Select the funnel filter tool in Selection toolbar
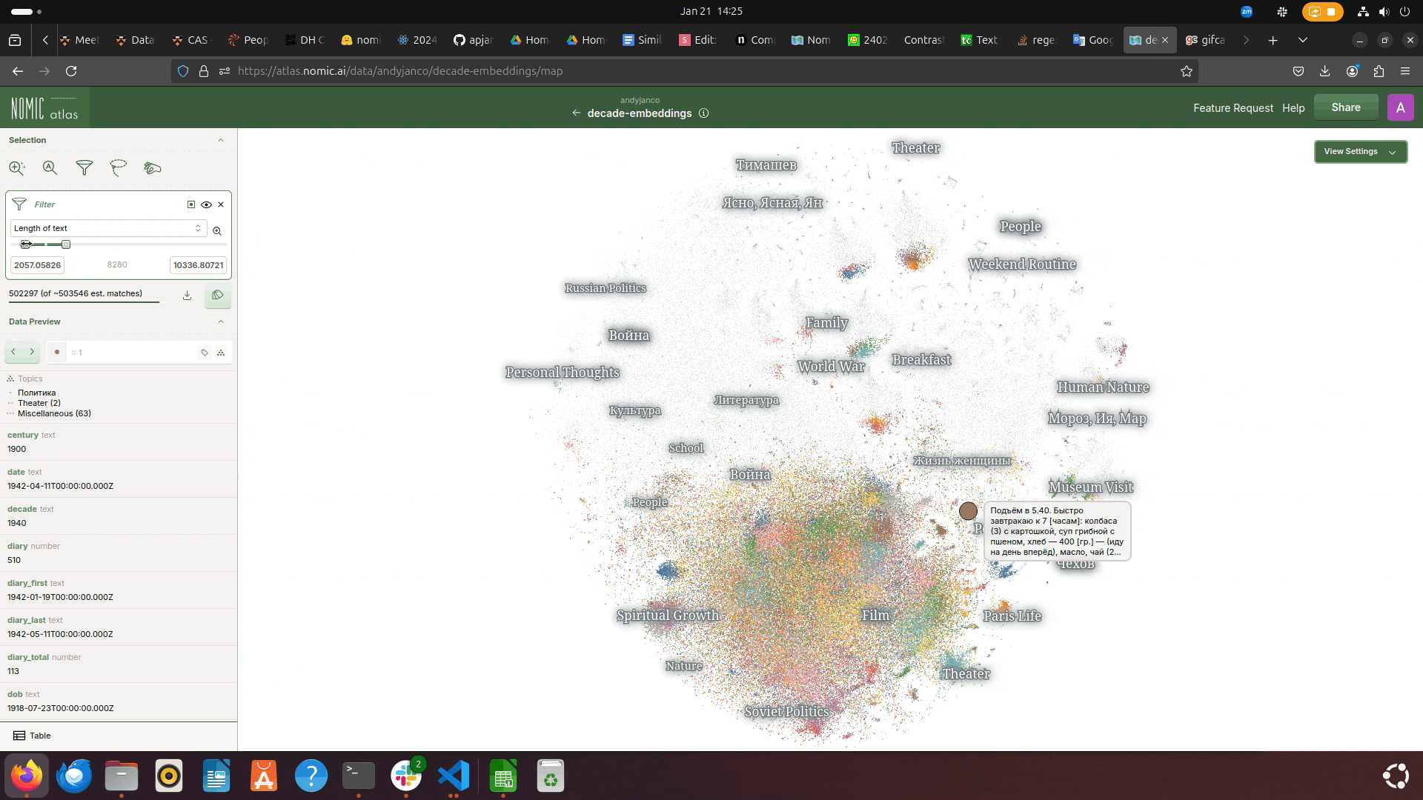Image resolution: width=1423 pixels, height=800 pixels. pos(84,168)
